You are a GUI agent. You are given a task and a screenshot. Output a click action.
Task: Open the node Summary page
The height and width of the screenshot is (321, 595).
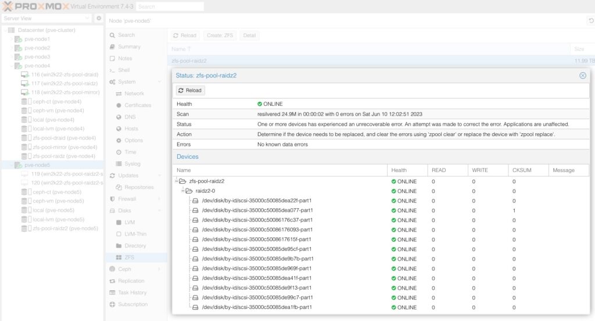tap(136, 47)
